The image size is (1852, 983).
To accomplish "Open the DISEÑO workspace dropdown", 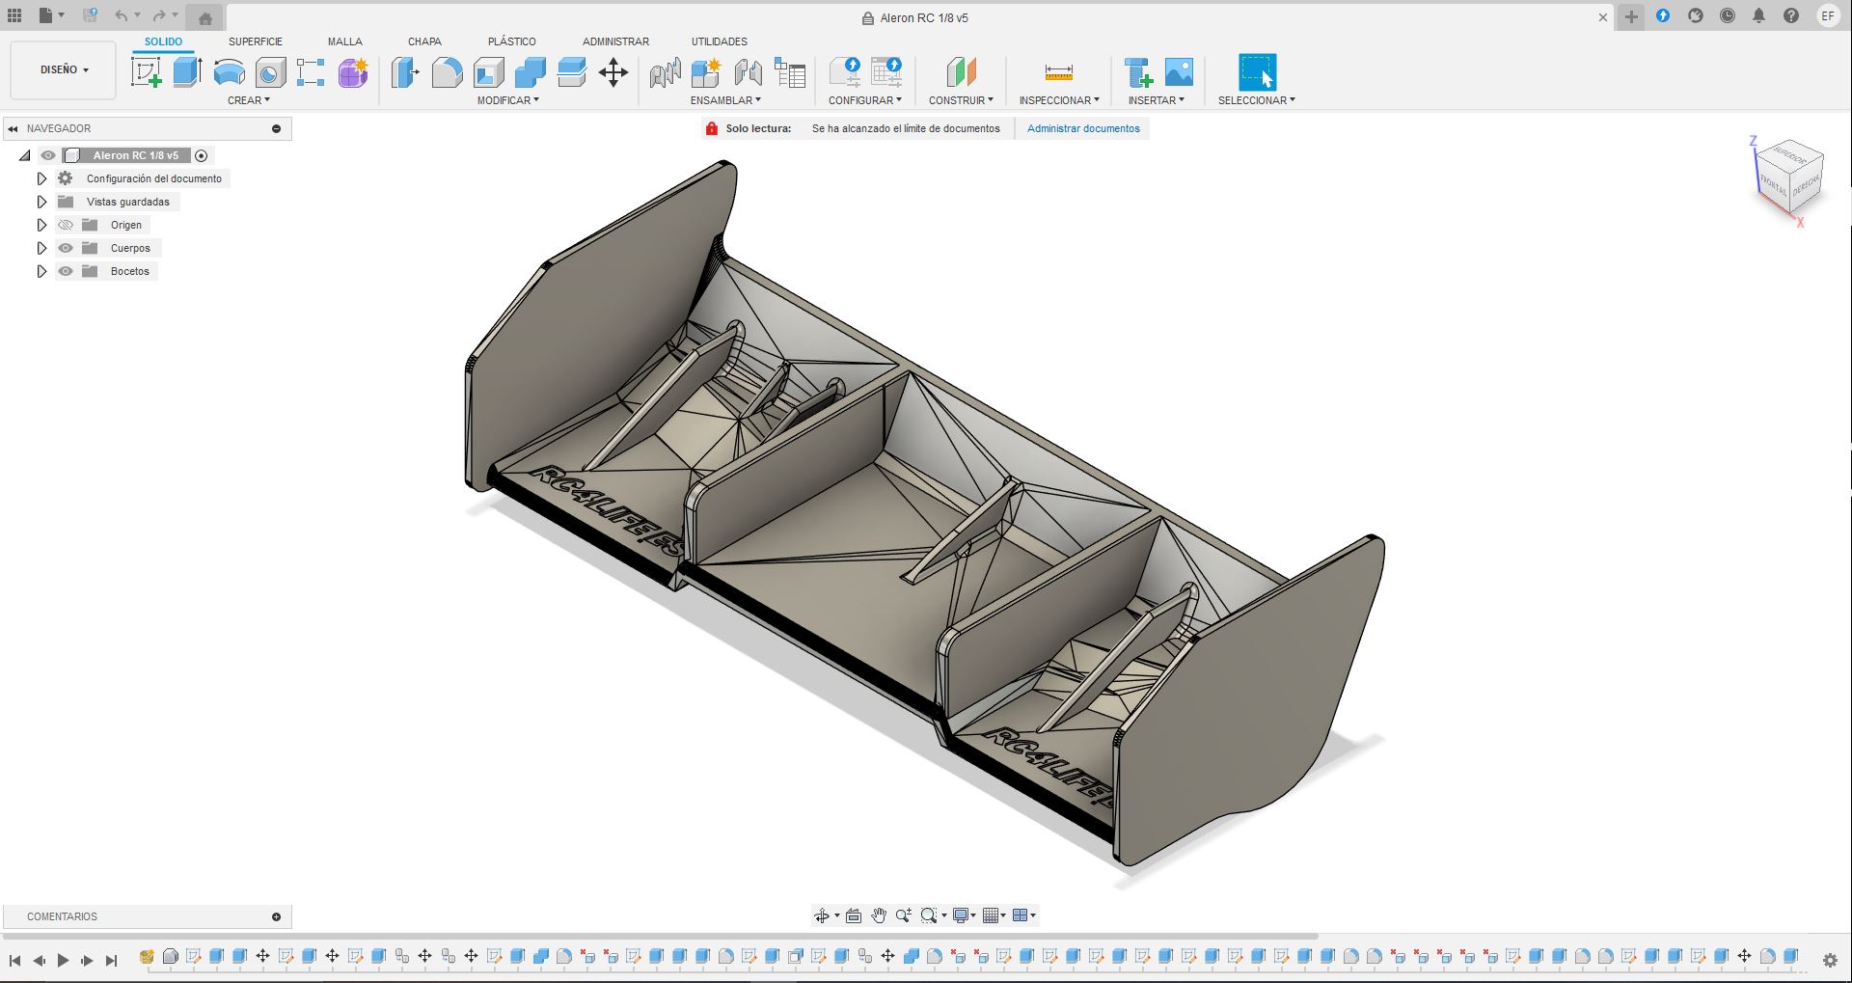I will 64,69.
